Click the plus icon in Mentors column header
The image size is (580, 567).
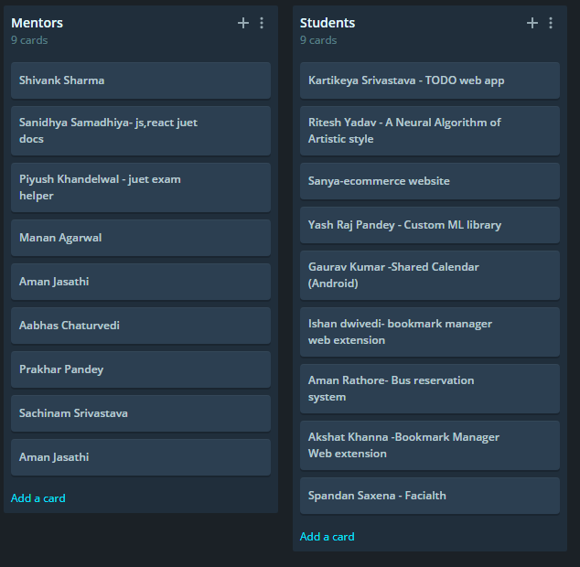[x=243, y=23]
